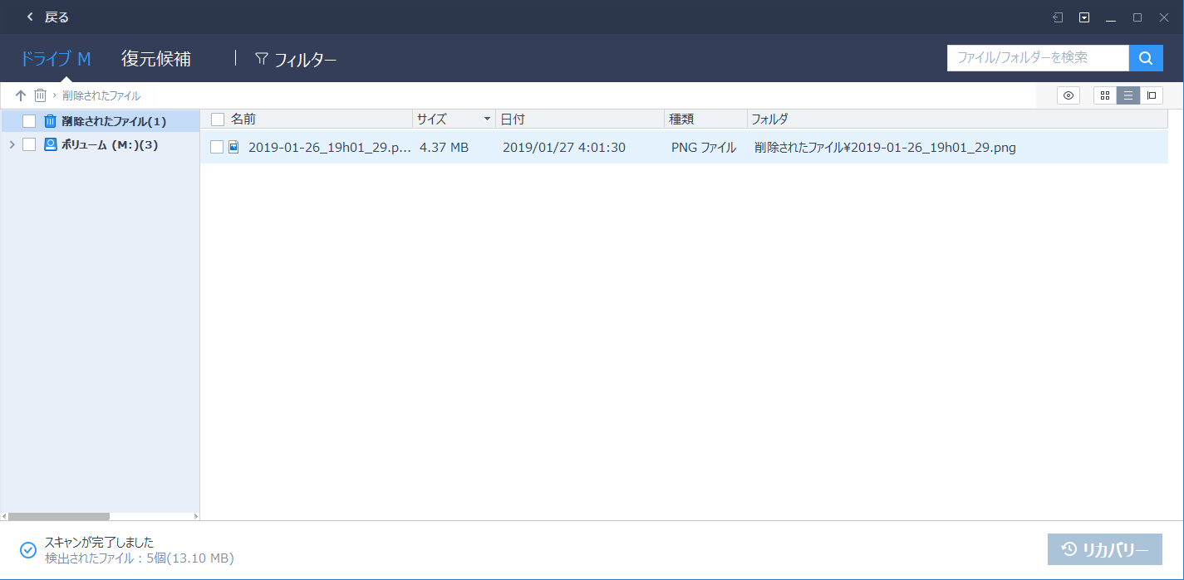Tick the select-all checkbox beside 名前 header

pos(218,119)
